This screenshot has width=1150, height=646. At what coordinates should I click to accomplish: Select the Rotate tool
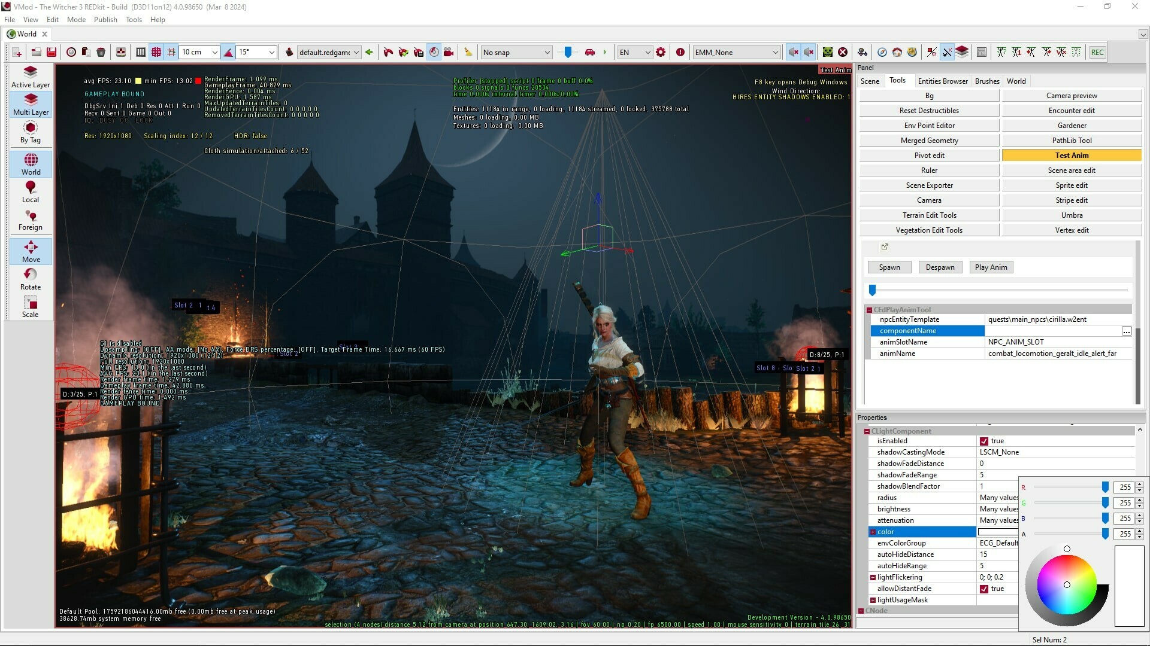tap(30, 279)
